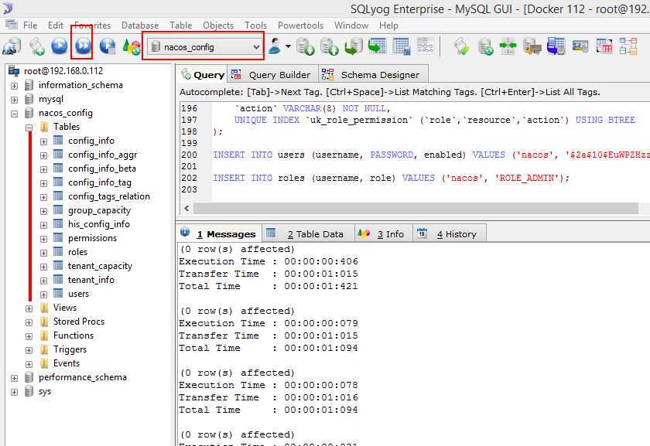650x446 pixels.
Task: Switch to the Query Builder tab
Action: click(272, 75)
